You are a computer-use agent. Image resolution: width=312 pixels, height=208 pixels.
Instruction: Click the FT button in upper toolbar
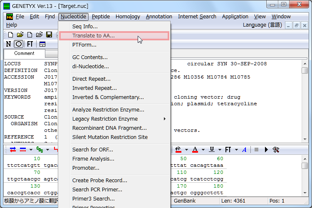tap(30, 44)
